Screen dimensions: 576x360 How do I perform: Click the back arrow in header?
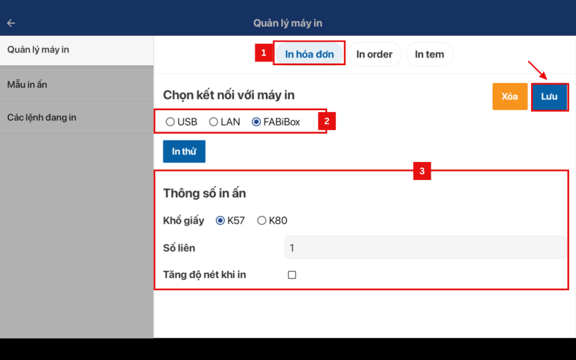click(x=11, y=23)
